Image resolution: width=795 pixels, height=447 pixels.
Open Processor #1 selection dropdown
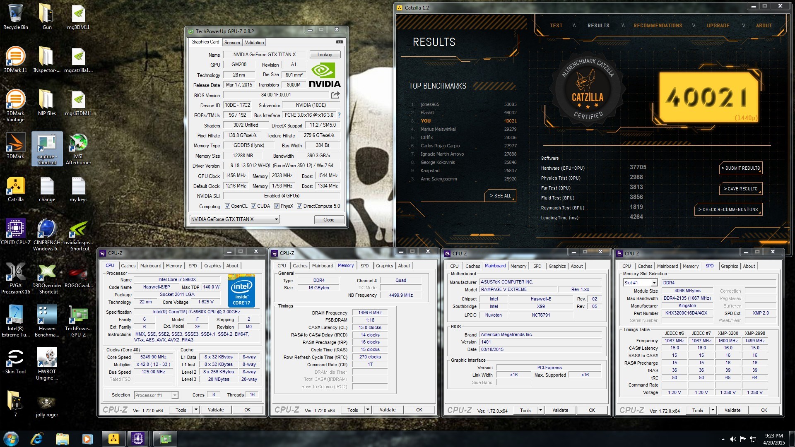coord(156,395)
